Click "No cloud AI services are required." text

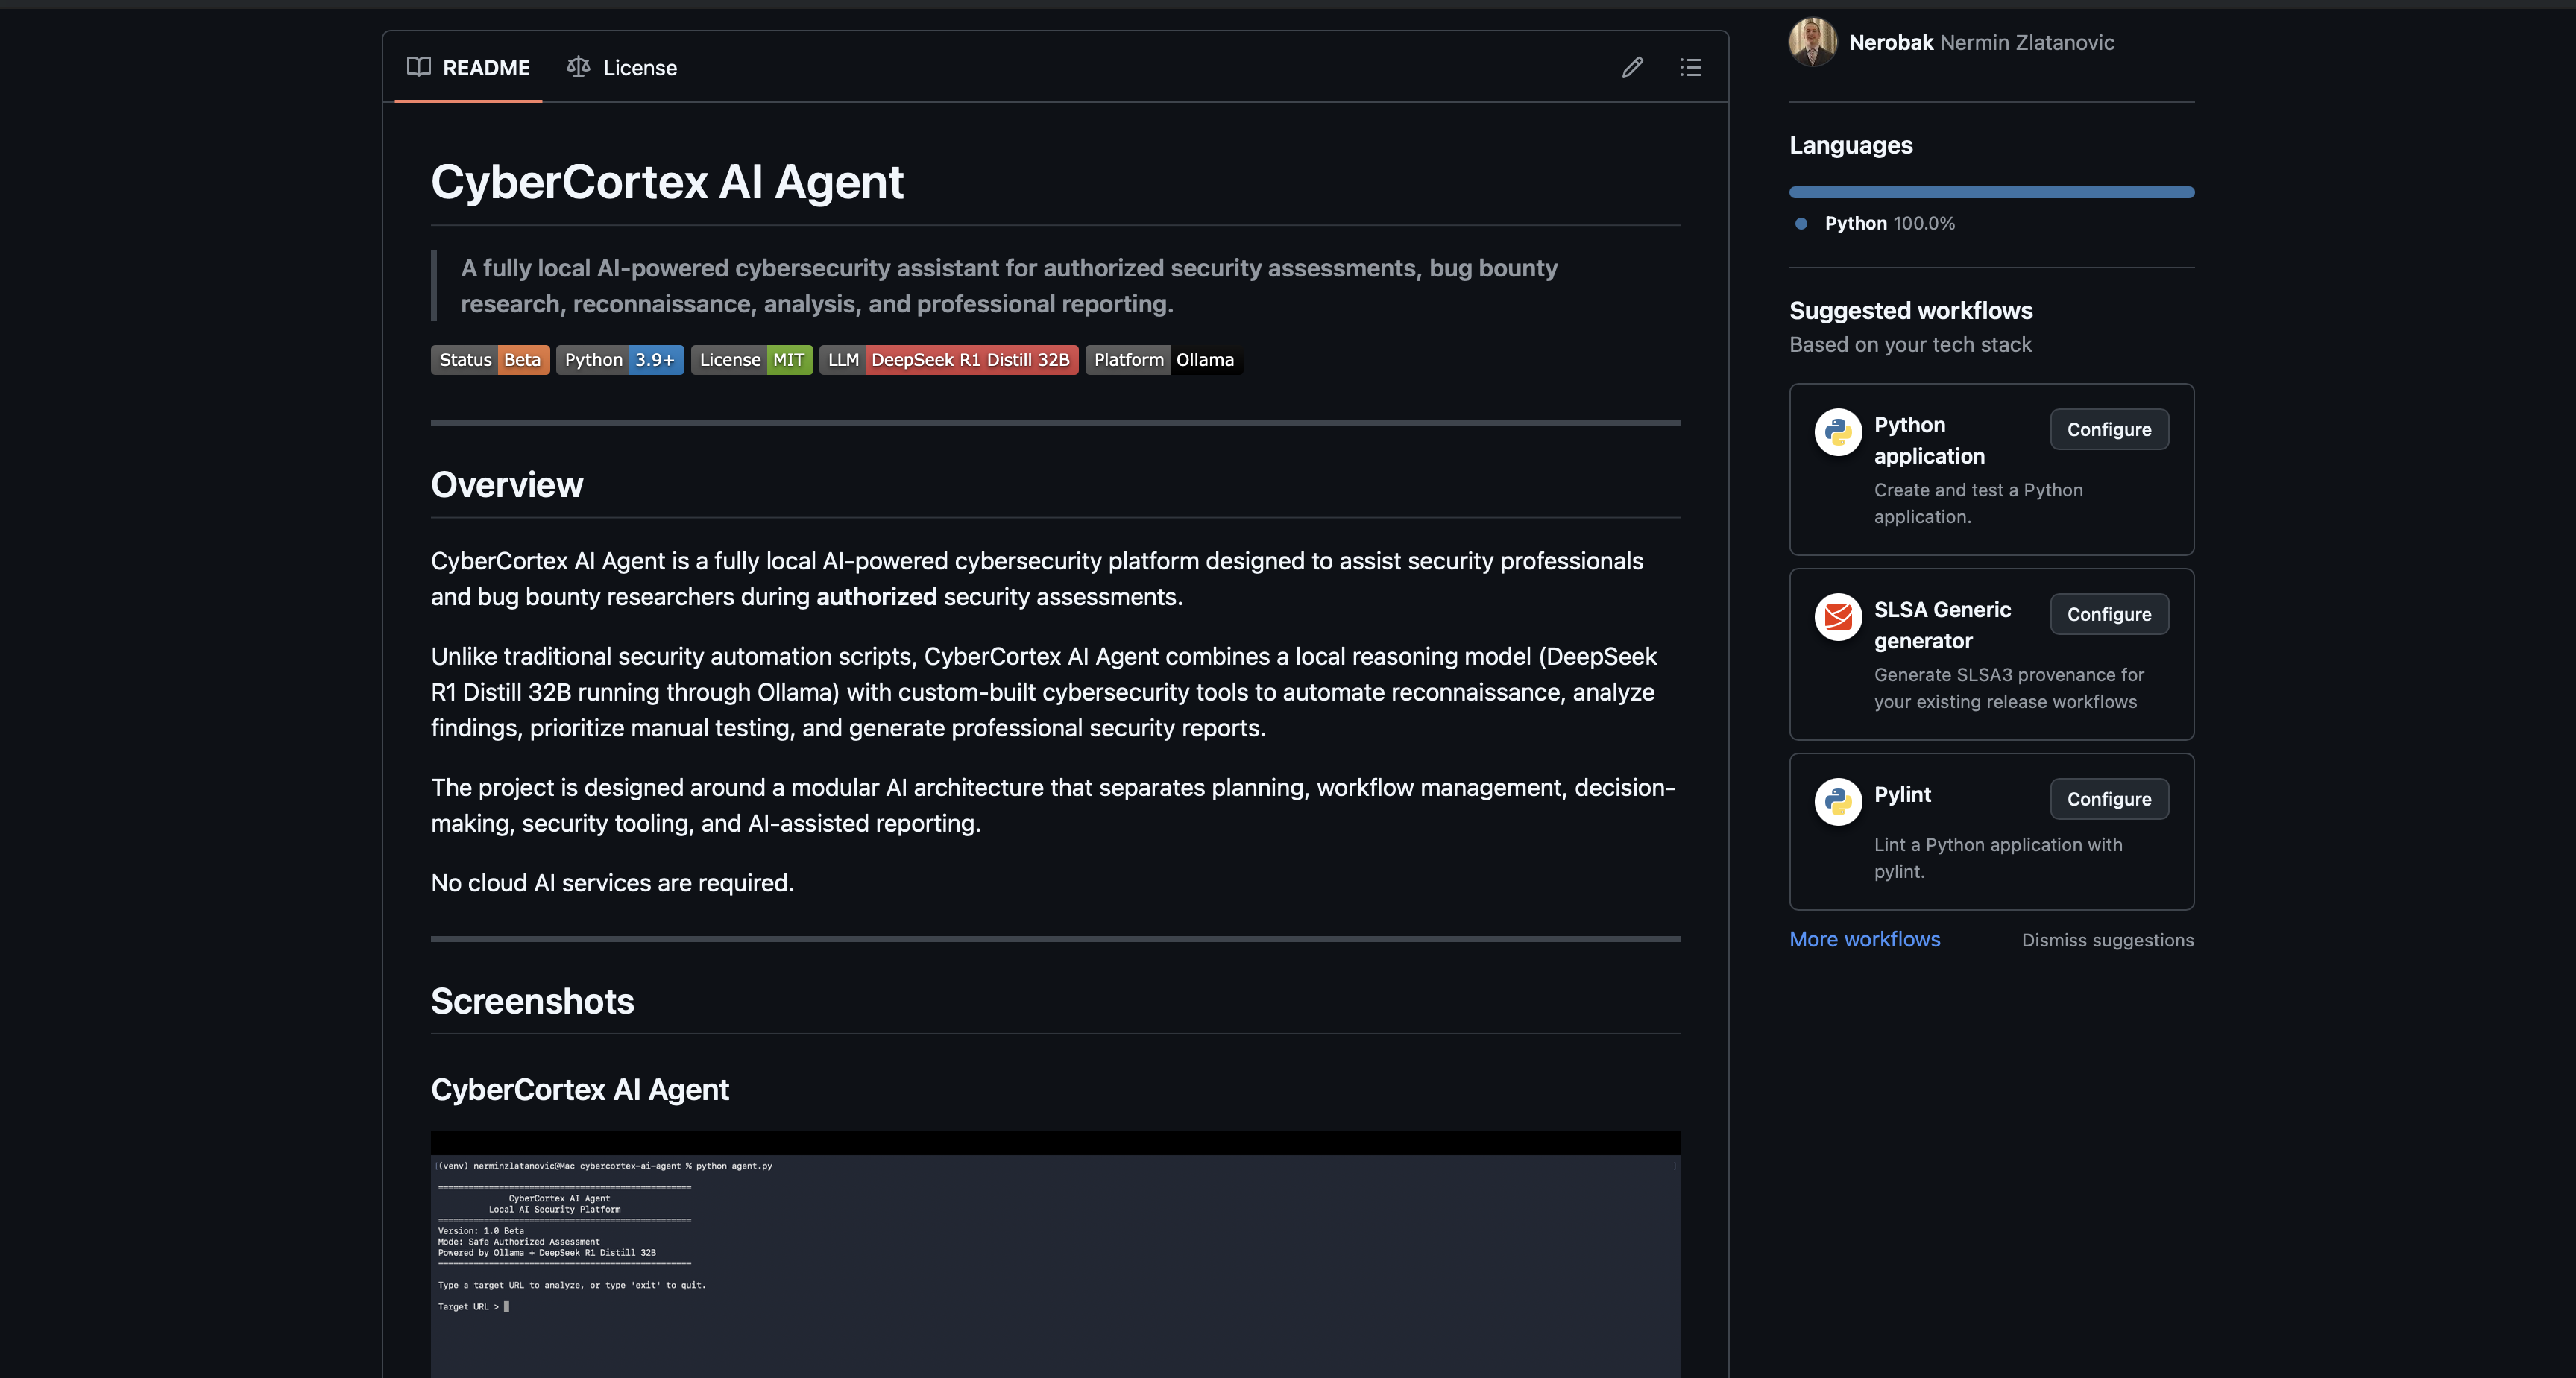pos(612,883)
